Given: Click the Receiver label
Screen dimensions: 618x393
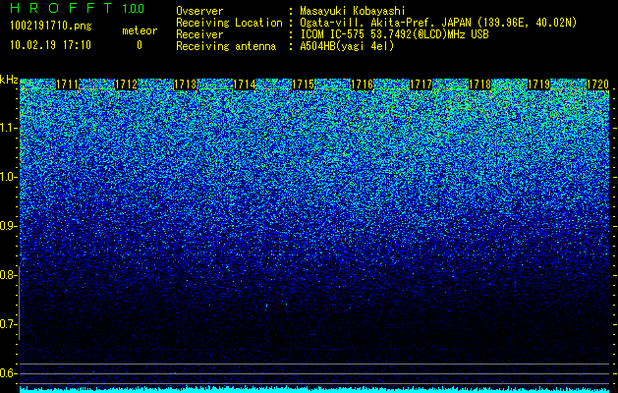Looking at the screenshot, I should (199, 34).
